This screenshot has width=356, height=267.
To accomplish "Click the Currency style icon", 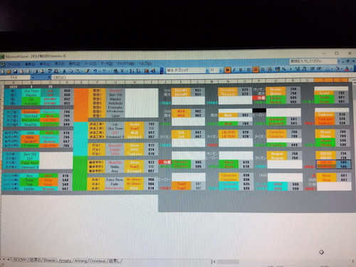I will pos(277,69).
